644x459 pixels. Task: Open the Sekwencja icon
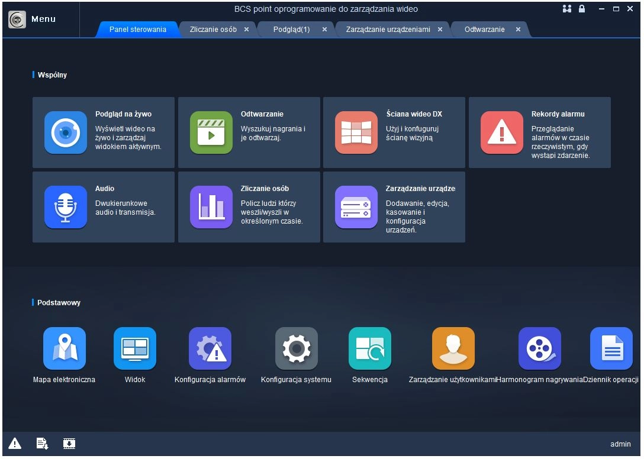point(370,348)
